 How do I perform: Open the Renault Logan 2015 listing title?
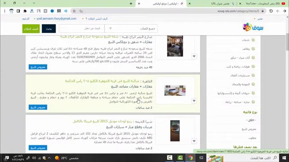point(103,121)
